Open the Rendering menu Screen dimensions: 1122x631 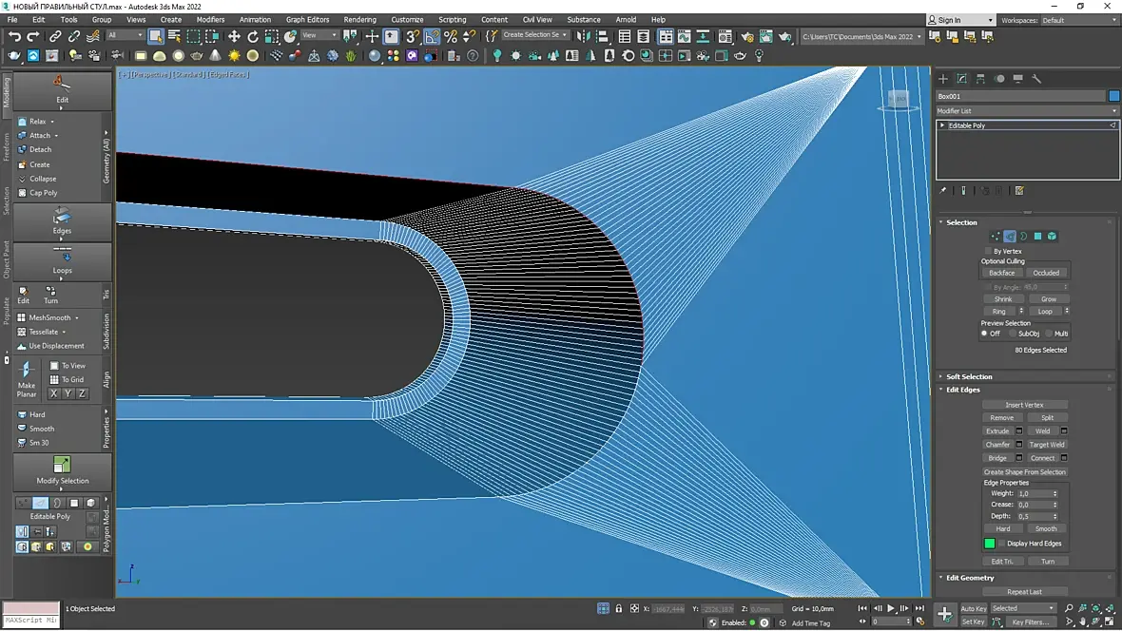click(359, 19)
